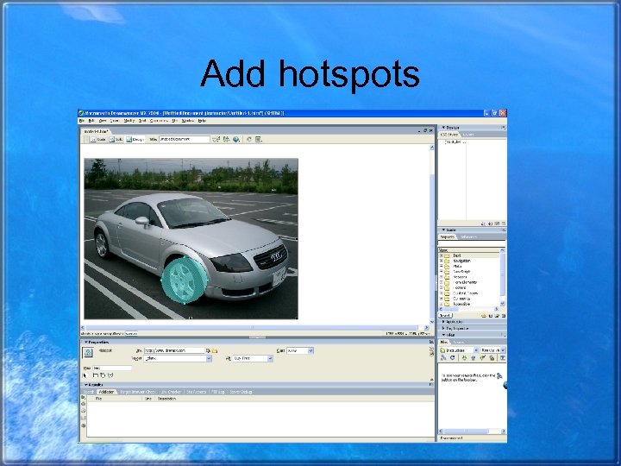Select the Layers tab
This screenshot has width=621, height=466.
tap(468, 135)
